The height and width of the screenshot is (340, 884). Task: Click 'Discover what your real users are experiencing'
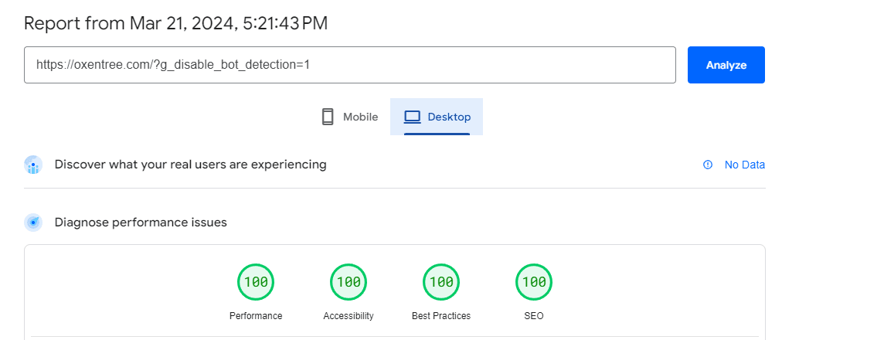[x=191, y=165]
